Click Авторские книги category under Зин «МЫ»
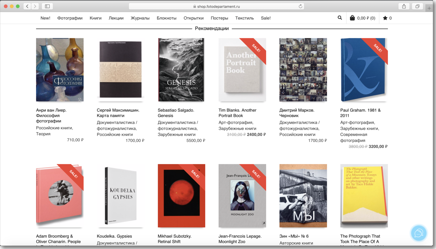The width and height of the screenshot is (436, 249). 296,243
